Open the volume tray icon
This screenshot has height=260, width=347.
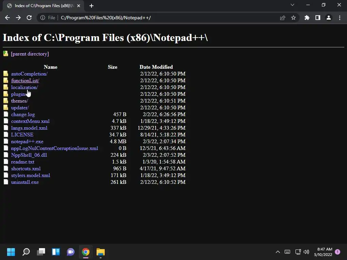click(306, 252)
